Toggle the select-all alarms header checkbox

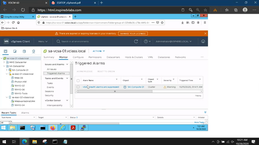[78, 80]
